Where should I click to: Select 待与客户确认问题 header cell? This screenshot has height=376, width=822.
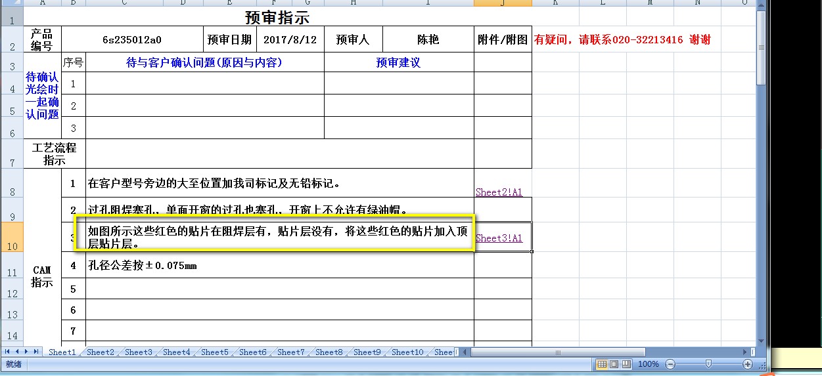(x=204, y=62)
